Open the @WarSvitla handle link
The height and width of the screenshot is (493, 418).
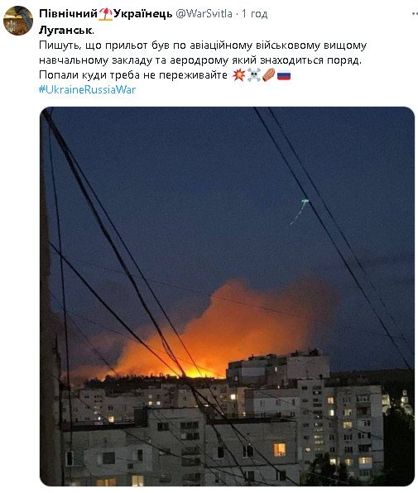(x=204, y=14)
